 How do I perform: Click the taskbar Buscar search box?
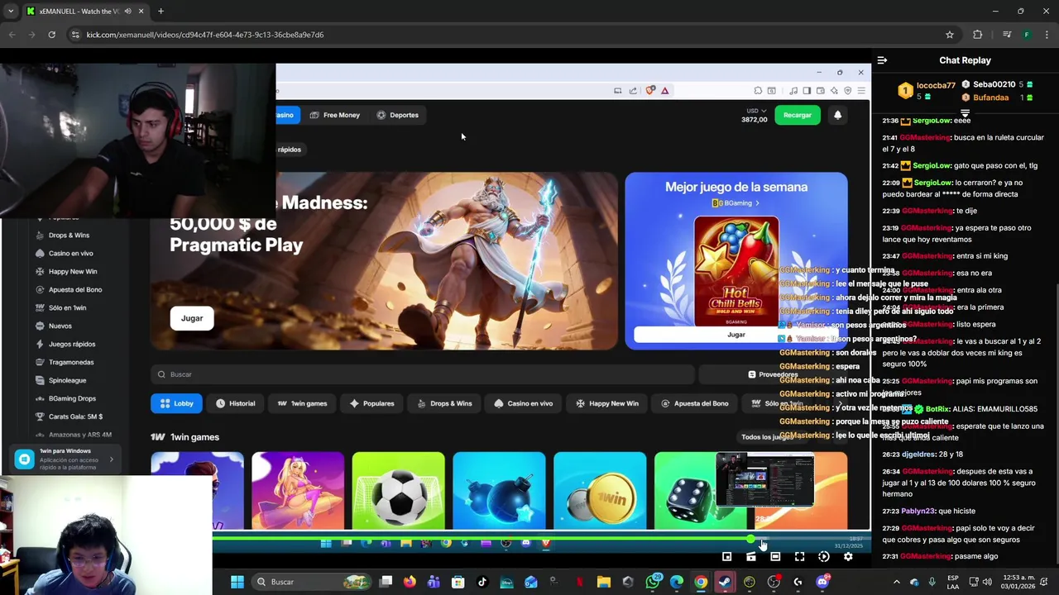[311, 582]
